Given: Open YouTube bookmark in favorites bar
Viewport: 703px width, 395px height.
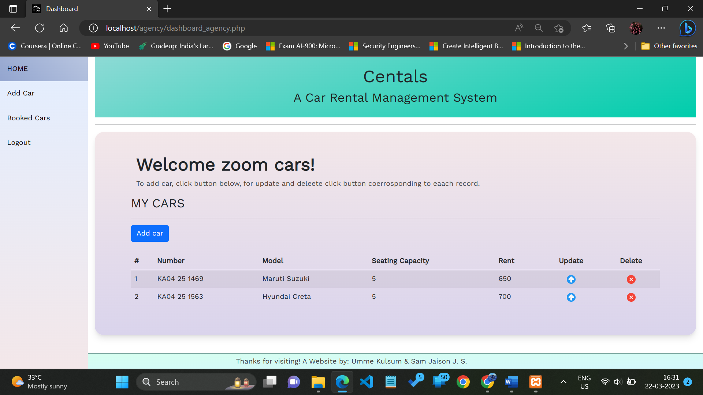Looking at the screenshot, I should (110, 46).
